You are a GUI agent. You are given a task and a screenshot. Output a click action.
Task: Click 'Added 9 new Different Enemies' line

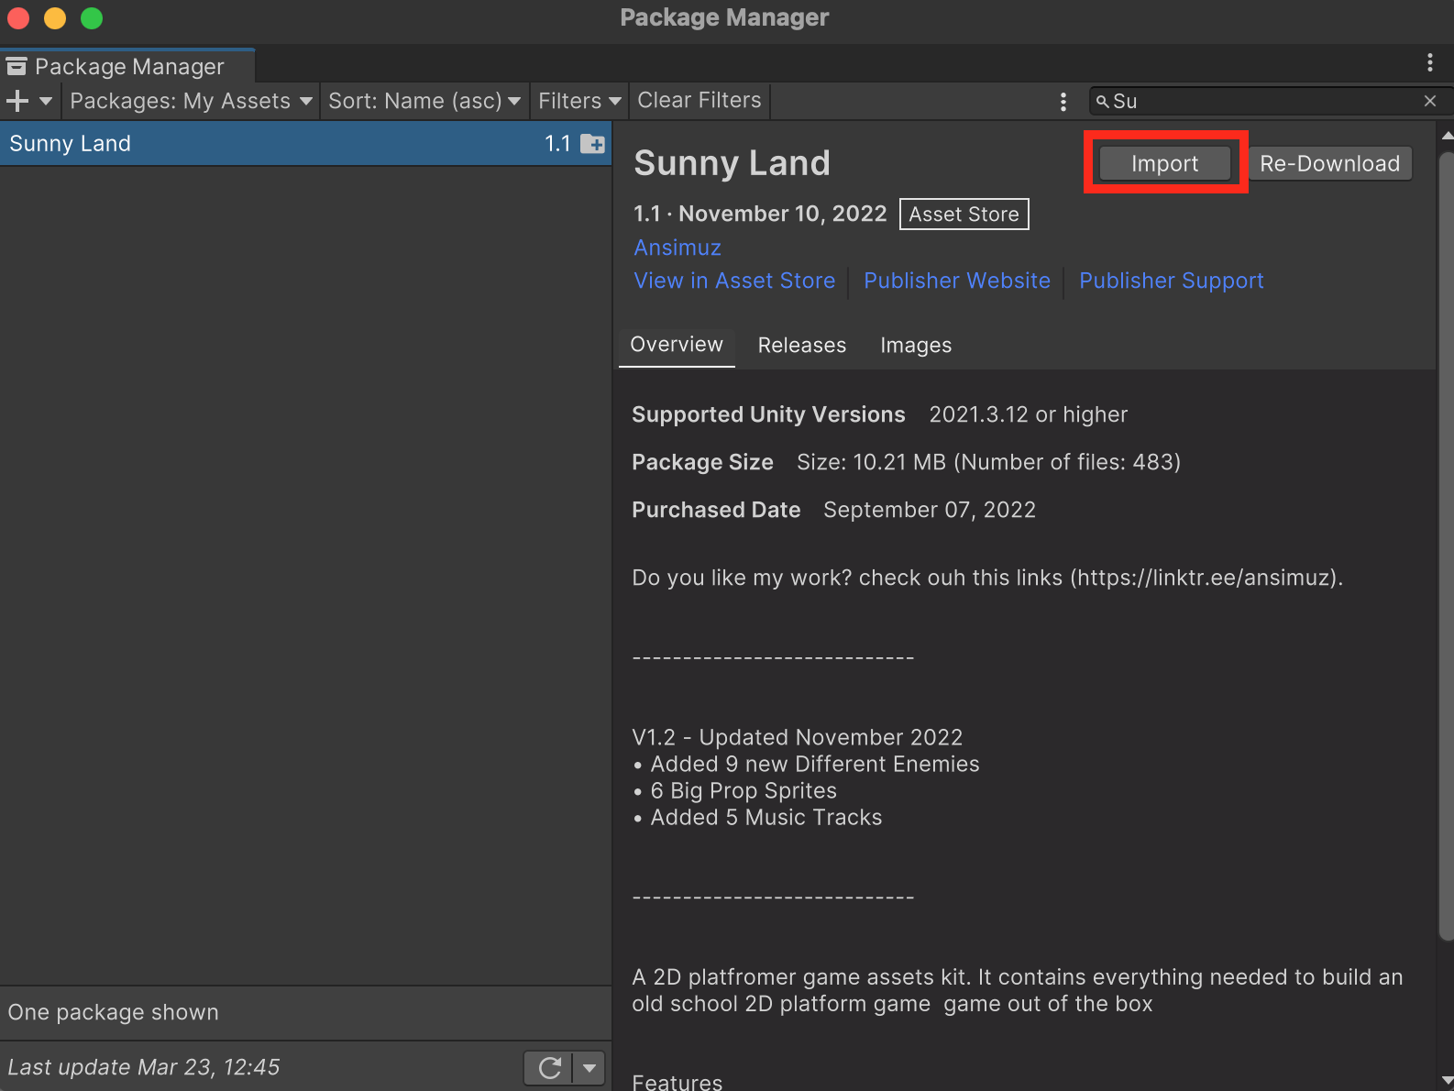[x=815, y=764]
